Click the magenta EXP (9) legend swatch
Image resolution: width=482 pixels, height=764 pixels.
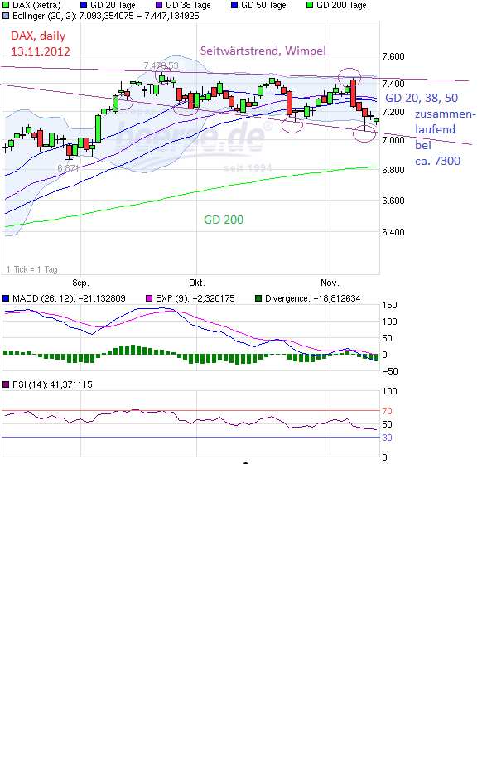pyautogui.click(x=149, y=298)
